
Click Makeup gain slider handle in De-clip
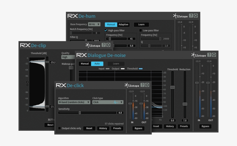click(71, 68)
